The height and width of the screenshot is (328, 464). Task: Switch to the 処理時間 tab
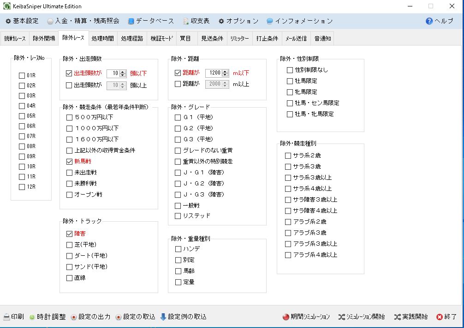[x=103, y=38]
